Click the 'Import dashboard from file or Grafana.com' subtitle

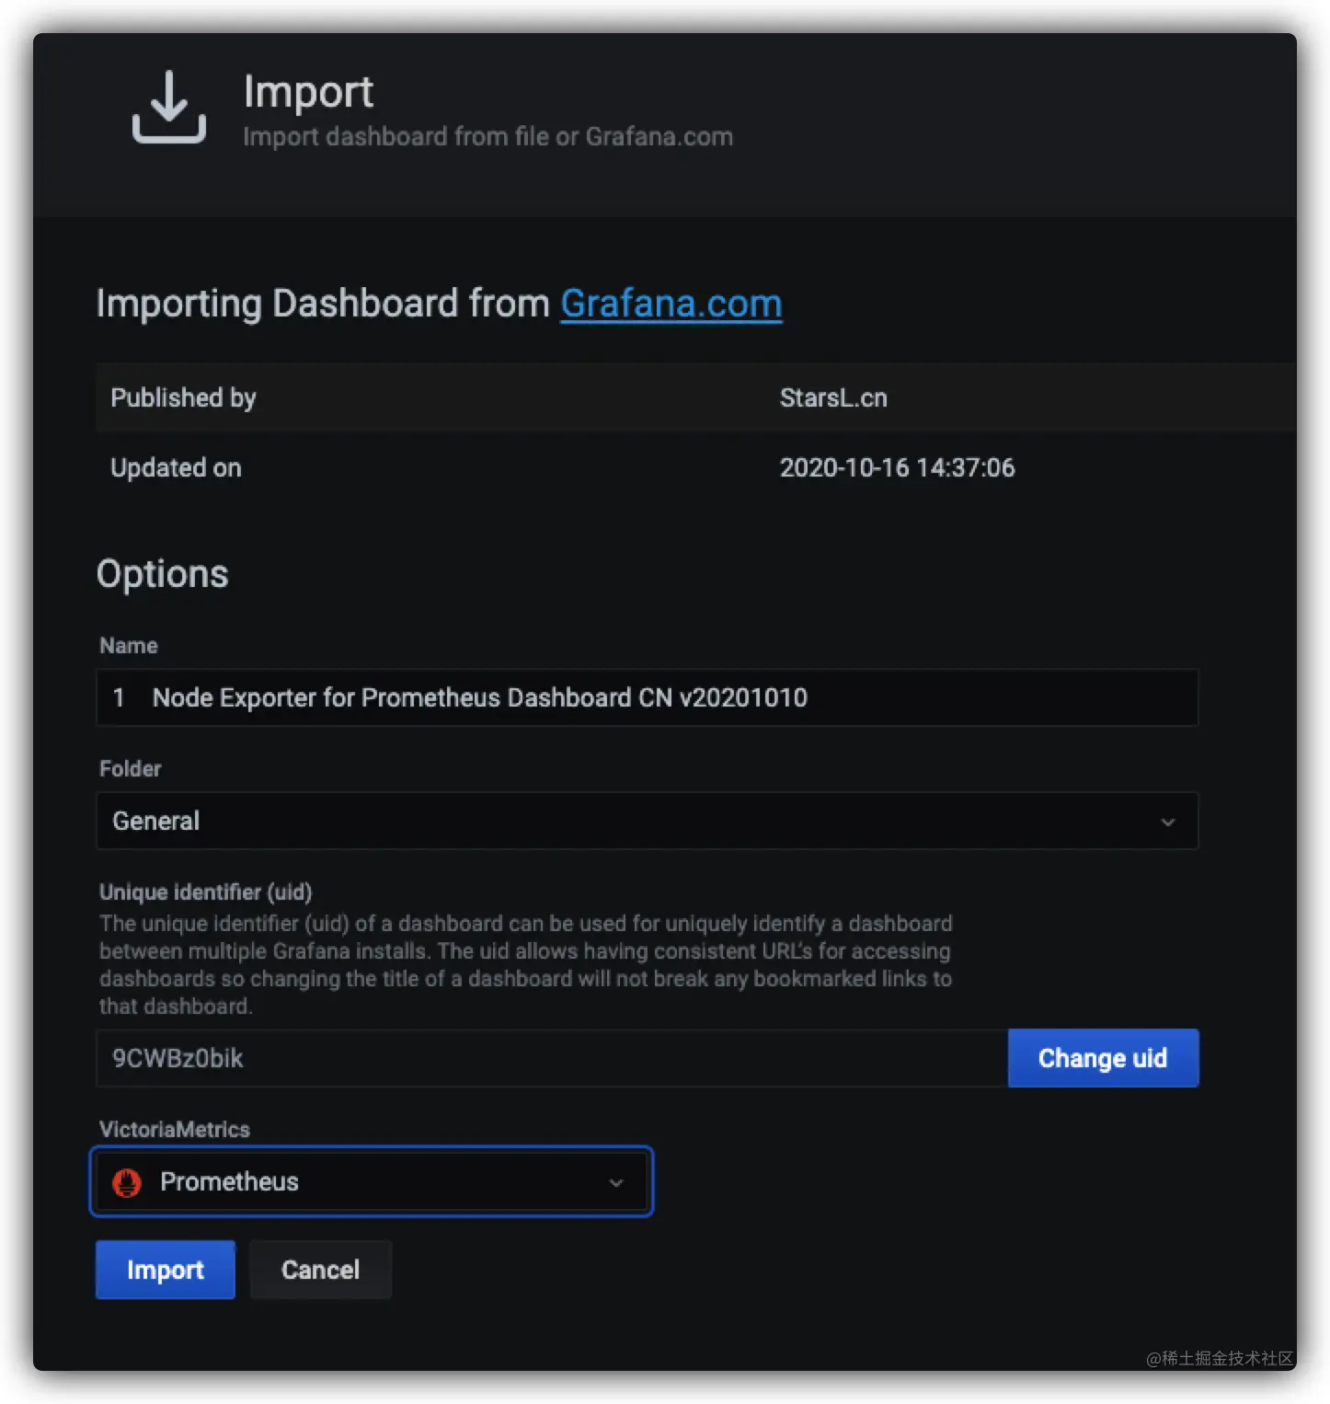coord(488,137)
